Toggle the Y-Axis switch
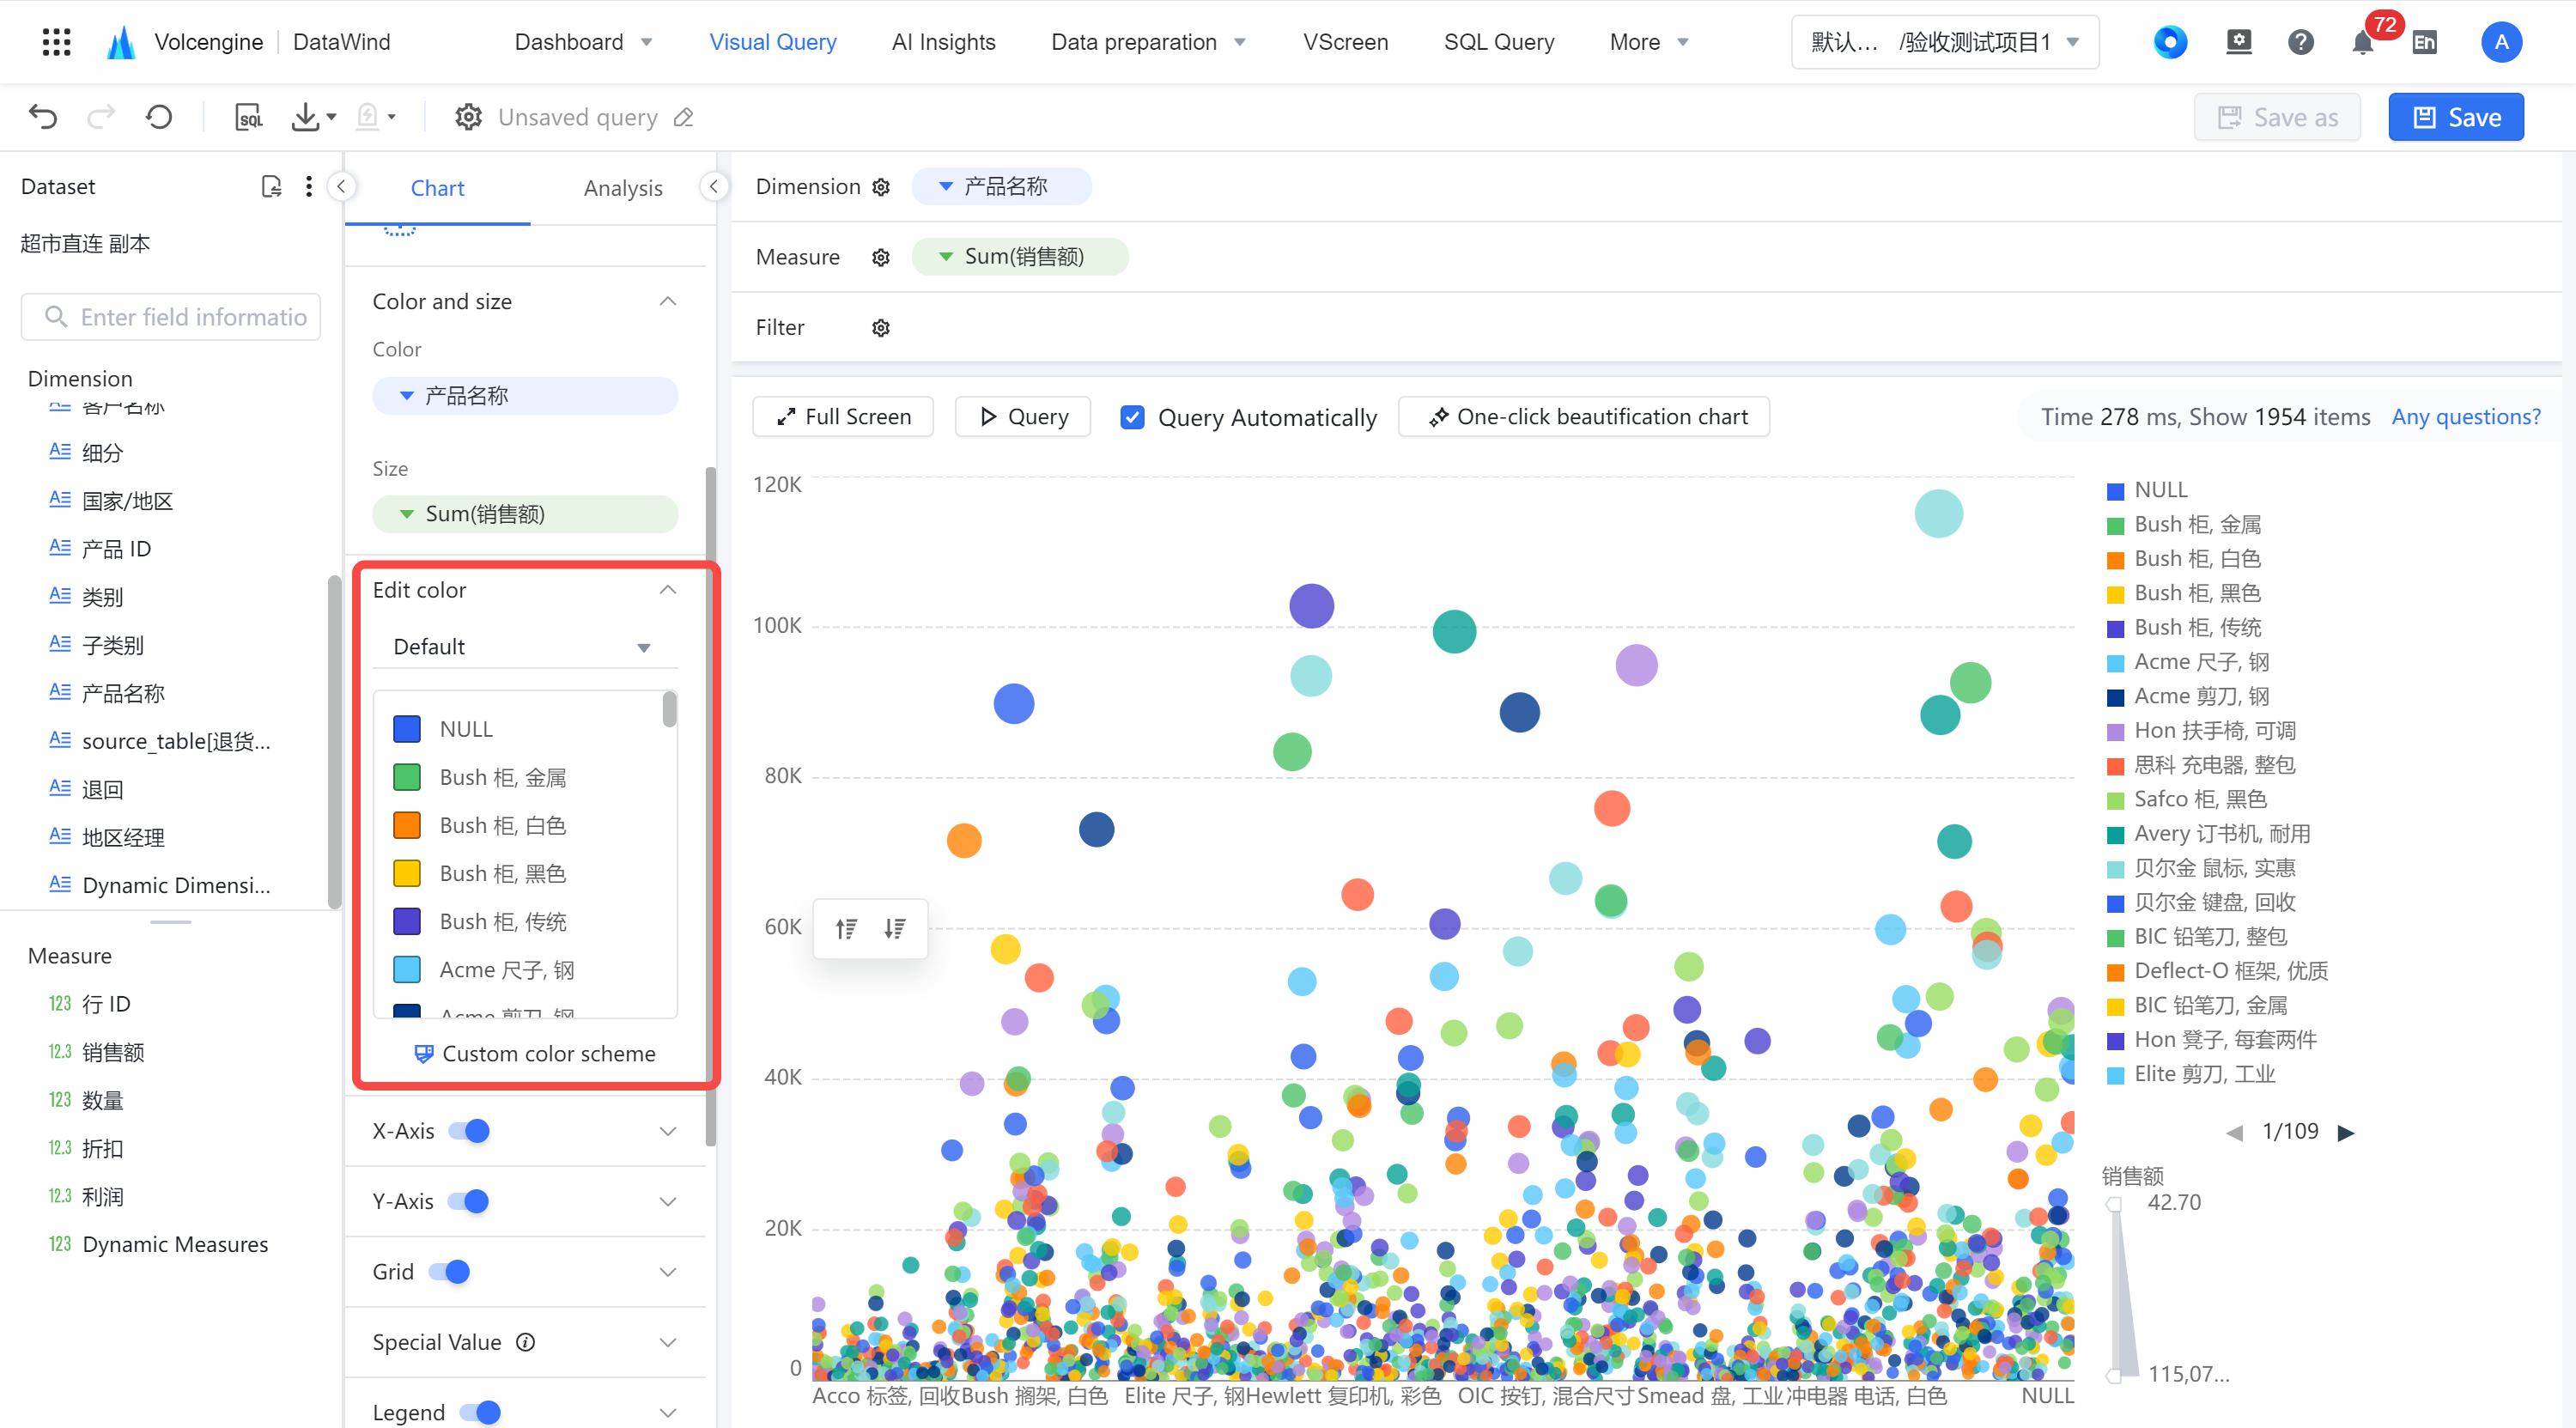The width and height of the screenshot is (2576, 1428). coord(468,1201)
